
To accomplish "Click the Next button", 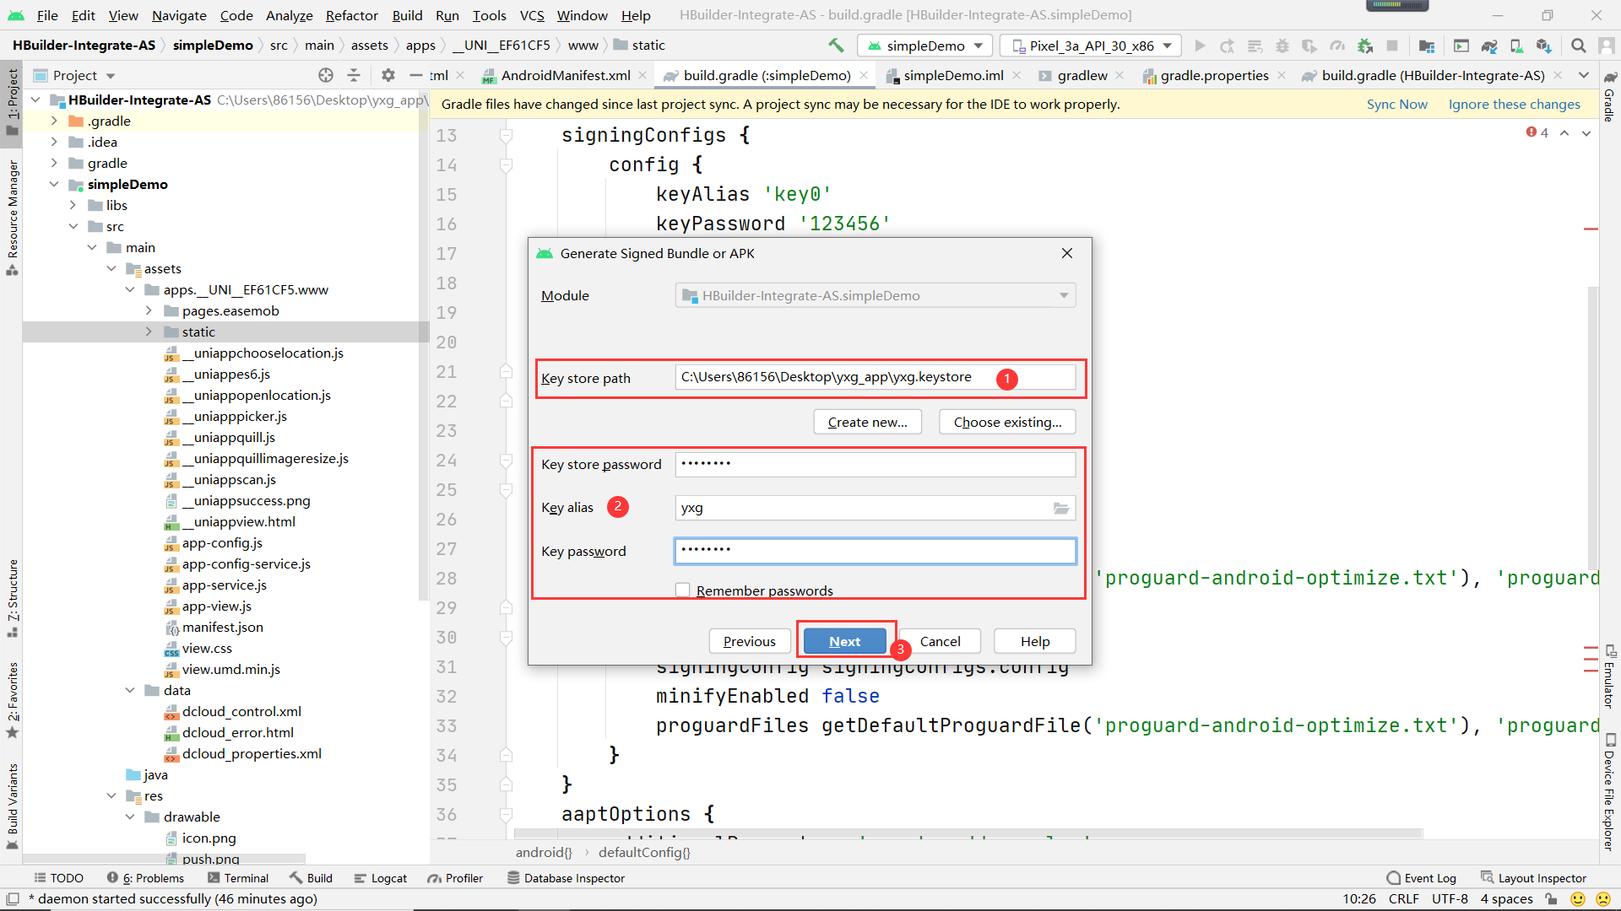I will [x=844, y=641].
